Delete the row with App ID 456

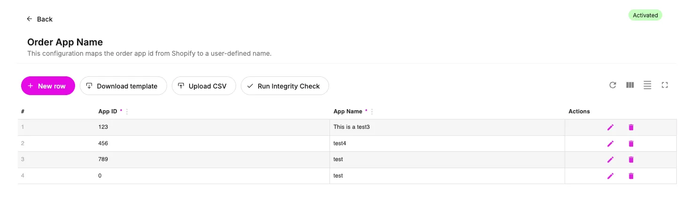[631, 144]
